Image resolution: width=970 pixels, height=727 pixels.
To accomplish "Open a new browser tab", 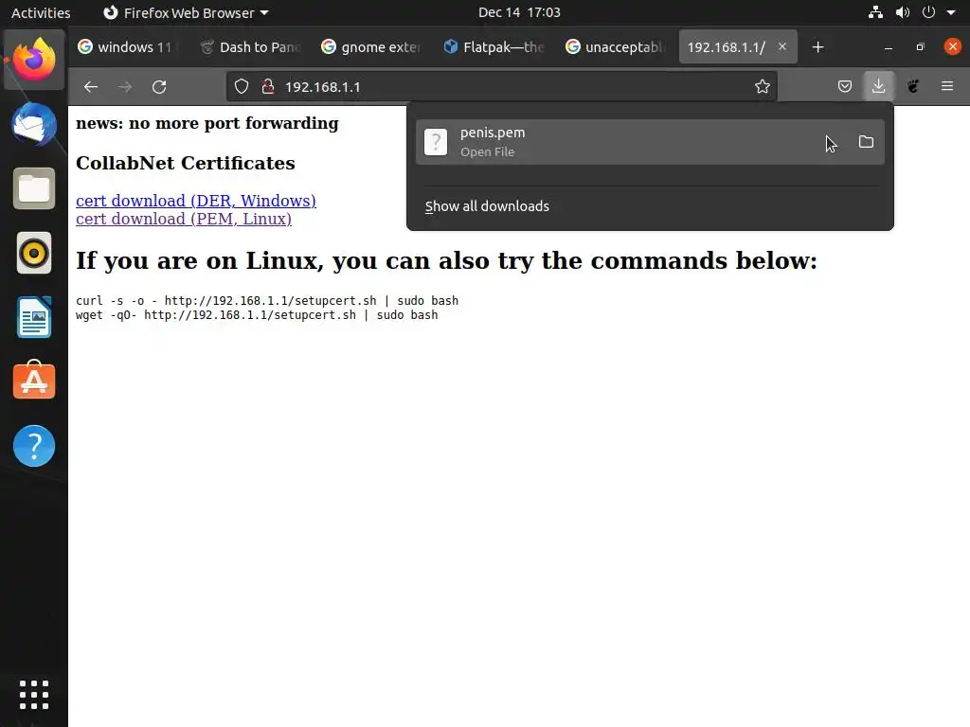I will pyautogui.click(x=817, y=47).
